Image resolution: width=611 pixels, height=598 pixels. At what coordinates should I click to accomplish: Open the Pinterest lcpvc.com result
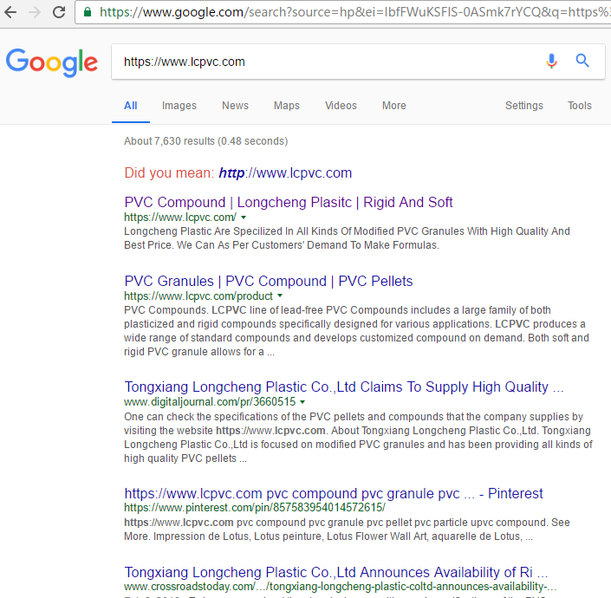(334, 494)
